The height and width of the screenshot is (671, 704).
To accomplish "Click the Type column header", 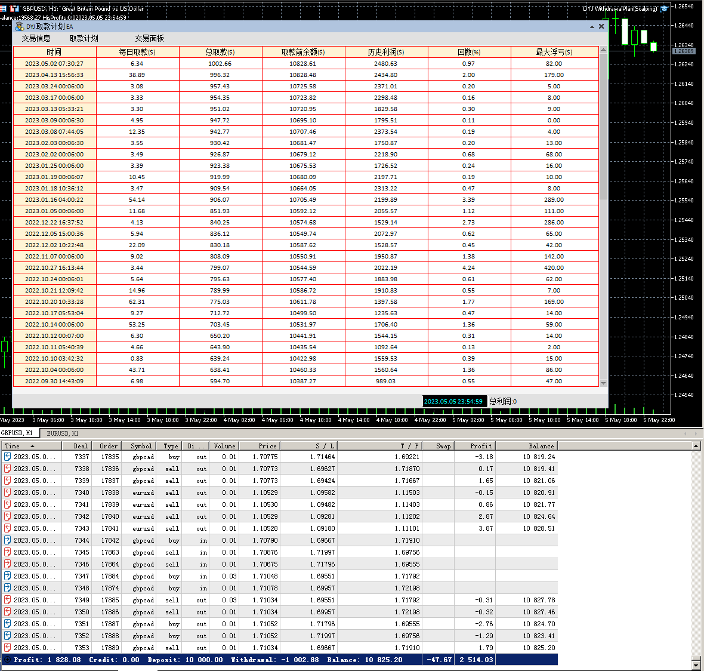I will click(x=171, y=446).
